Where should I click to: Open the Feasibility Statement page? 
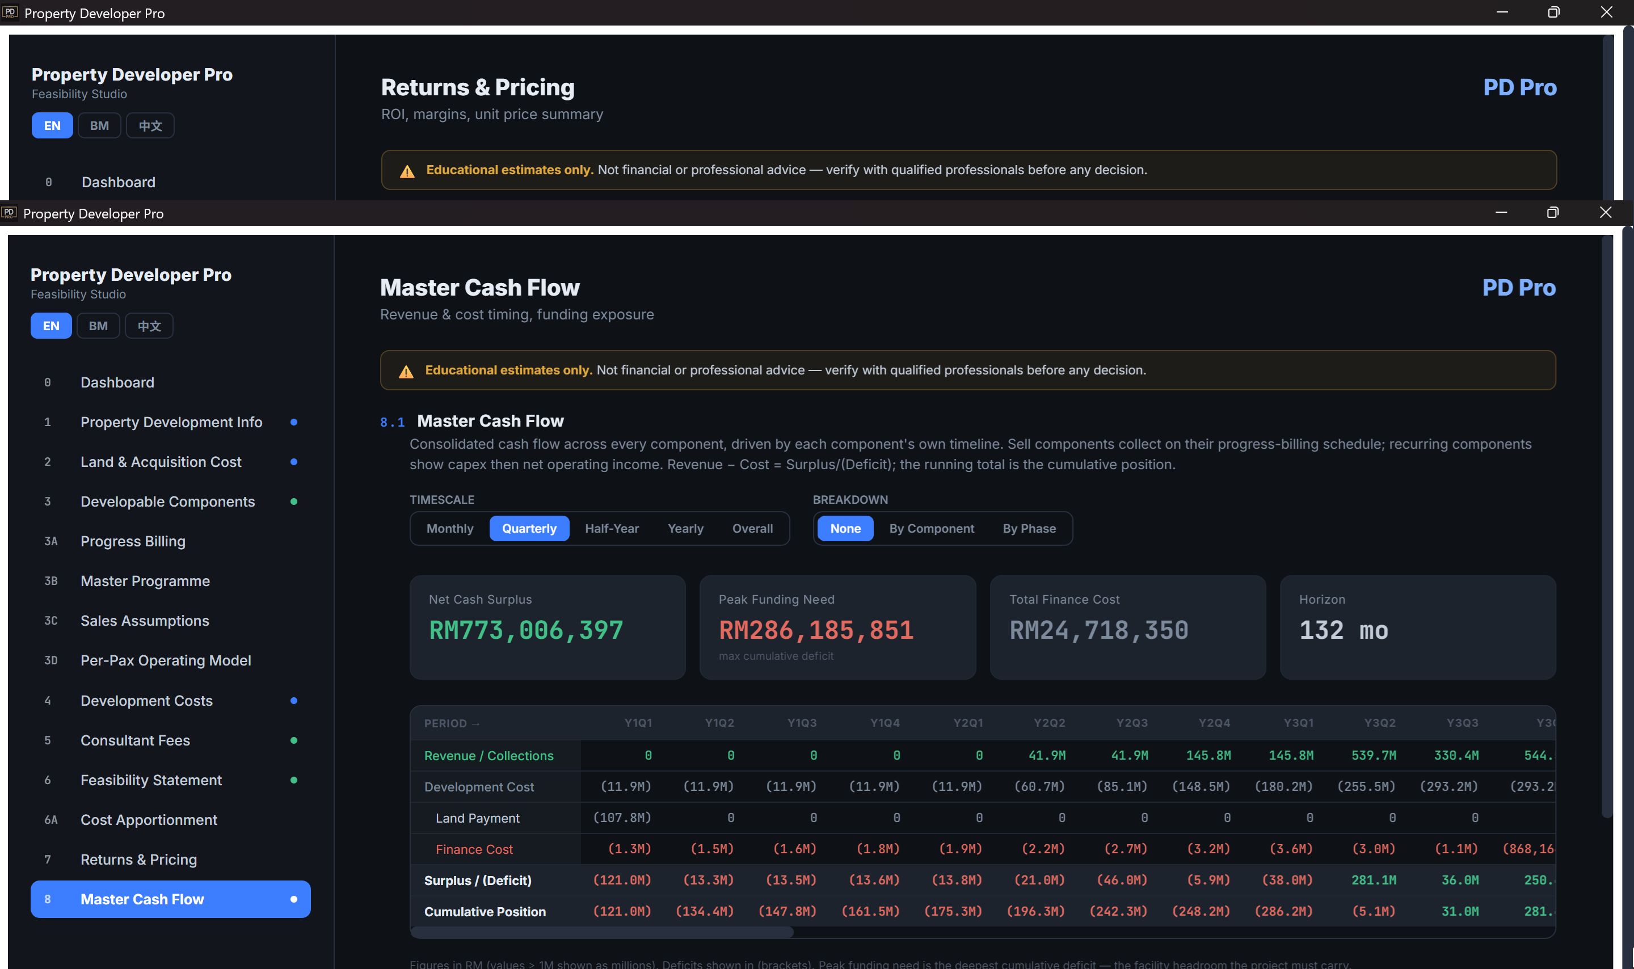pos(170,780)
